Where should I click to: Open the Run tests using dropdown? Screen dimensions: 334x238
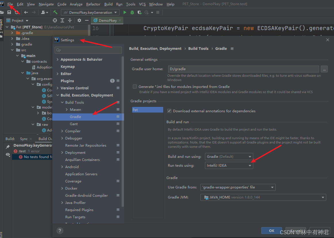[x=229, y=165]
